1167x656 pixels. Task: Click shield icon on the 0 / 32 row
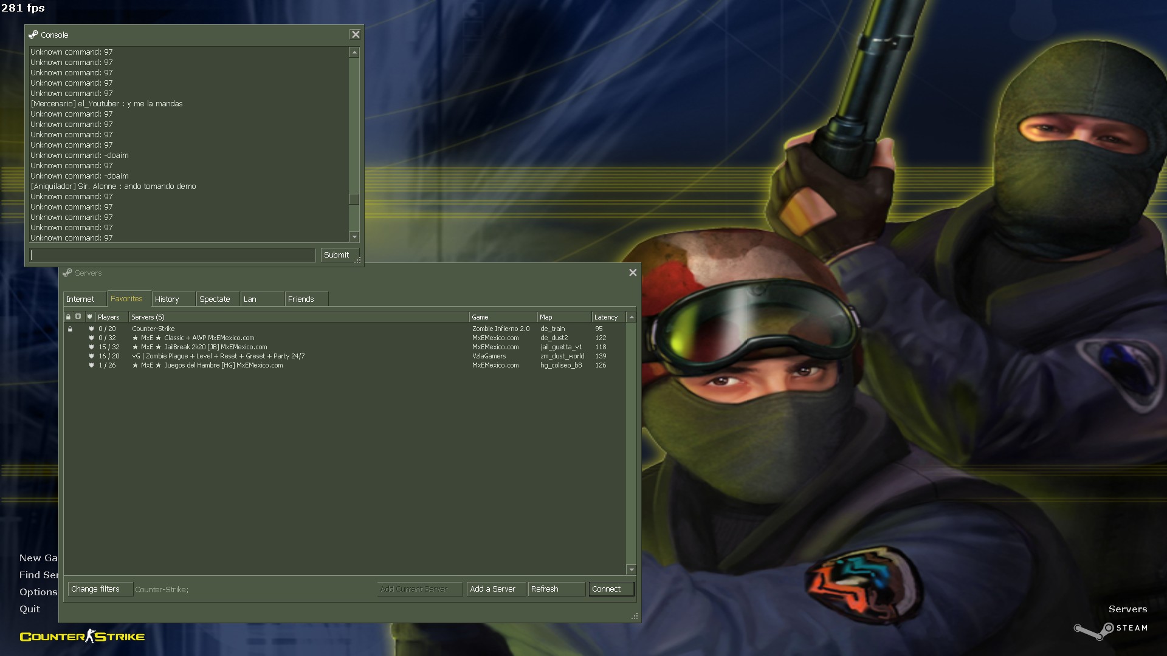92,338
